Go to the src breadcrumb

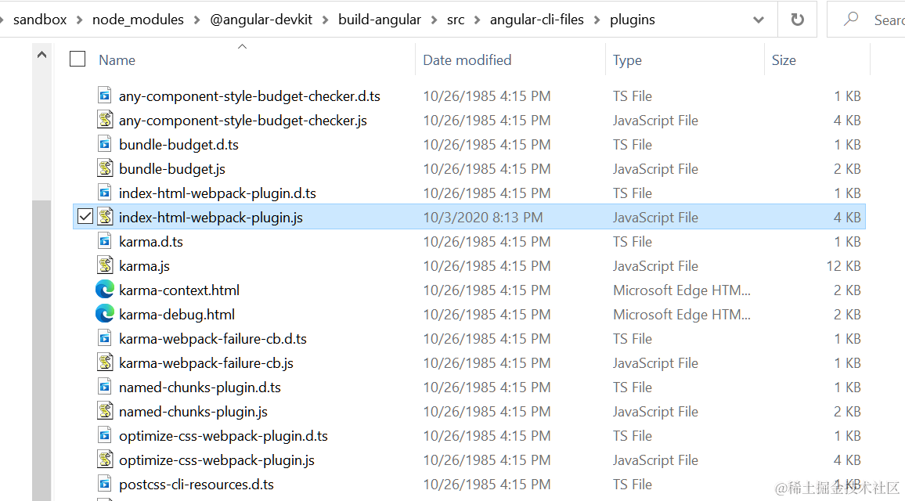pos(456,20)
